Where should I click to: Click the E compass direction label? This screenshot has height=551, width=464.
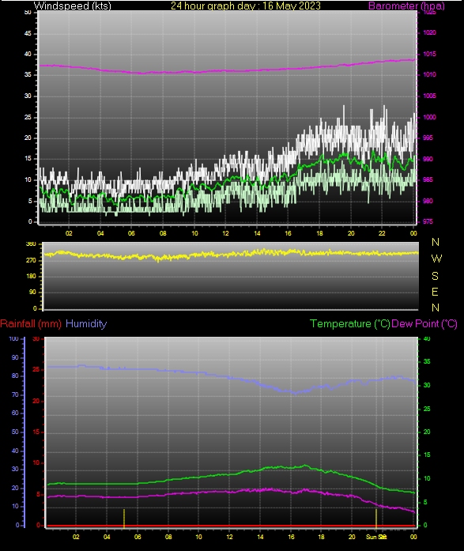435,292
